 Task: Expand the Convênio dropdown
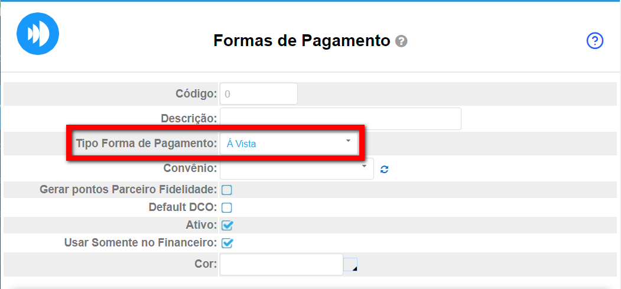(x=297, y=168)
